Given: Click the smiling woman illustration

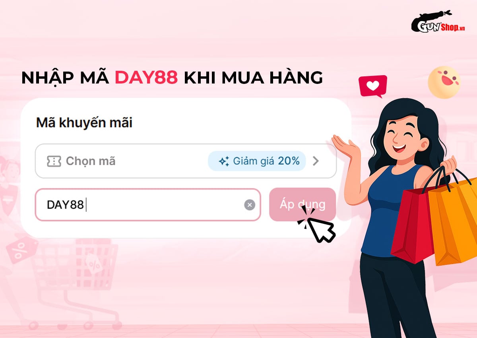Looking at the screenshot, I should (x=401, y=215).
